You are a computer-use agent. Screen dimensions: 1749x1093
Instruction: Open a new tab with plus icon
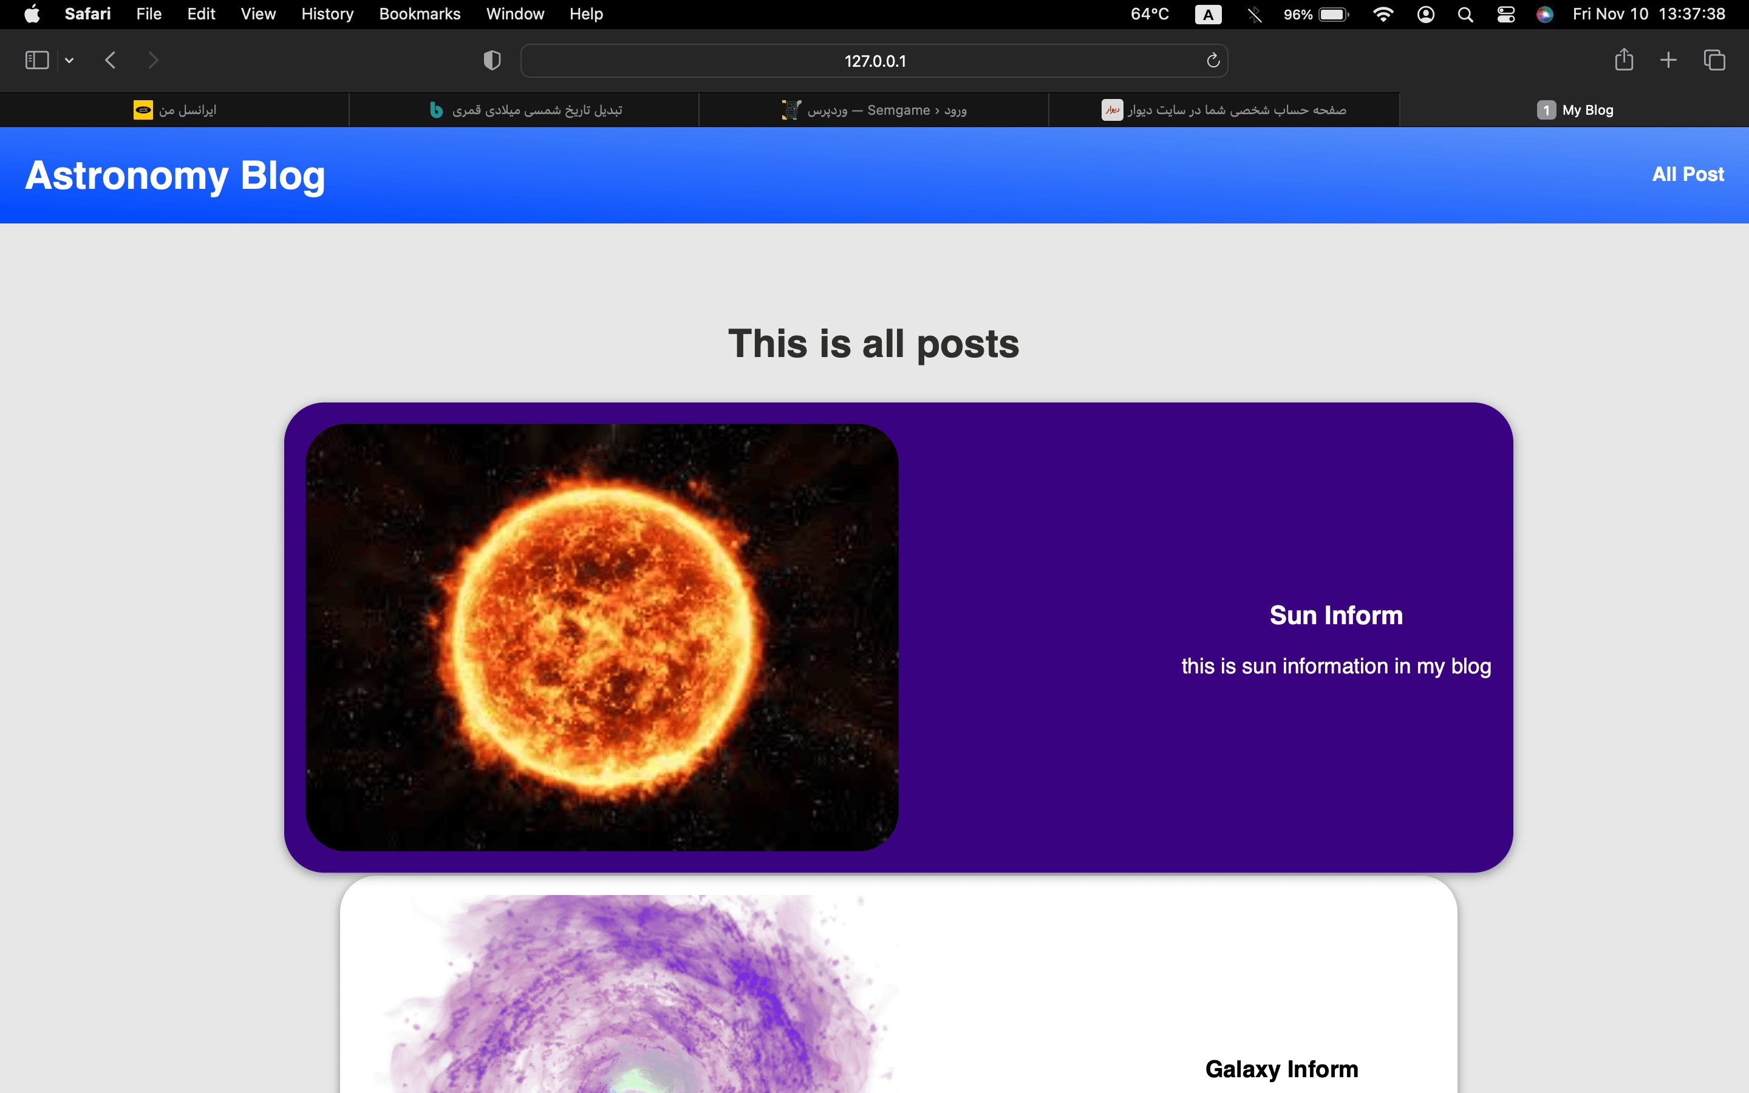click(x=1668, y=60)
